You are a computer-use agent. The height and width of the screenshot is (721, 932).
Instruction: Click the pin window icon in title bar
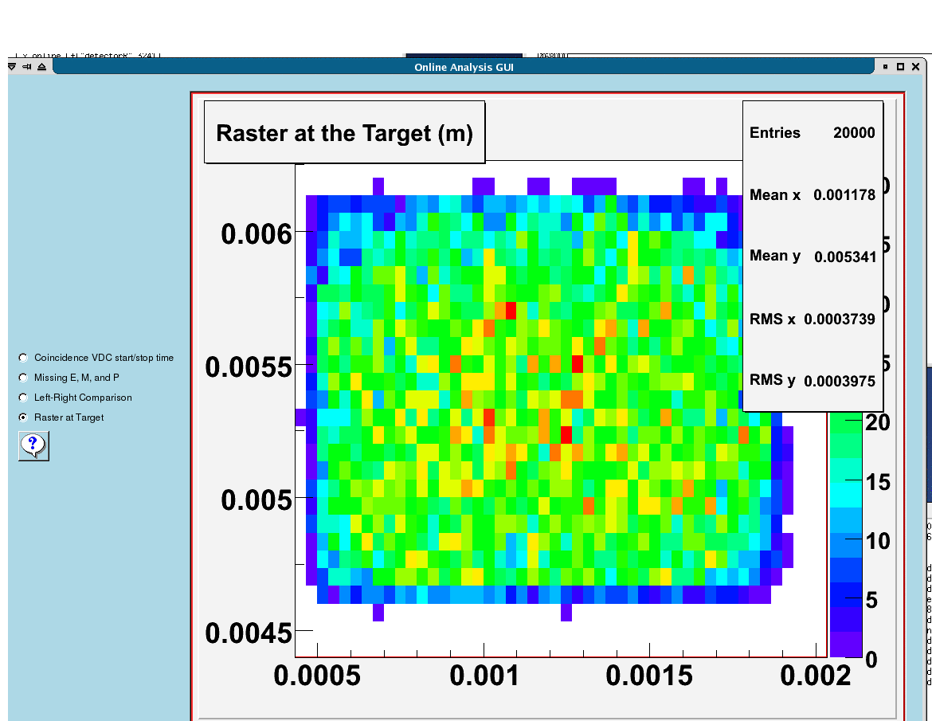point(27,67)
